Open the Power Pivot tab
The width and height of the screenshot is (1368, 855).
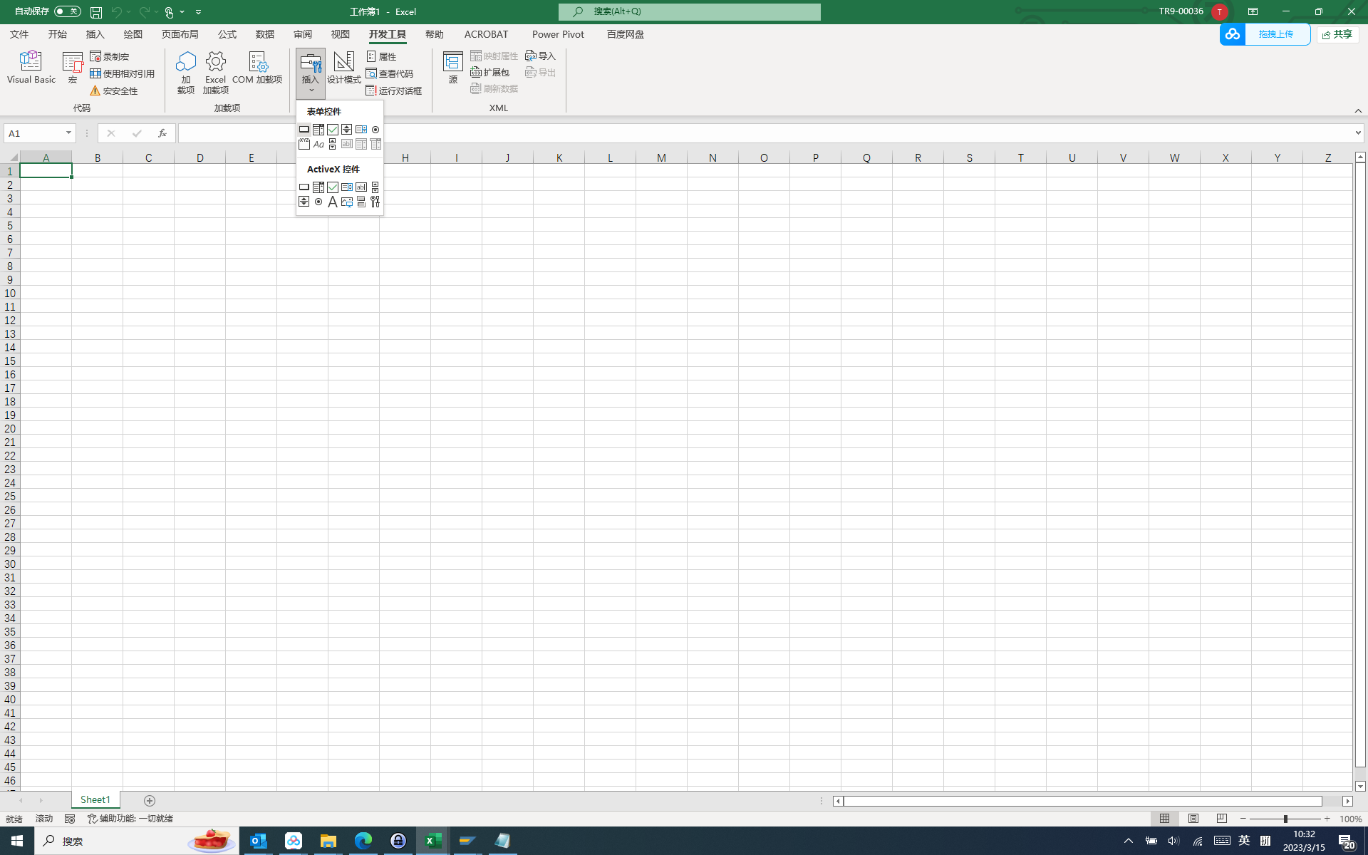coord(558,34)
